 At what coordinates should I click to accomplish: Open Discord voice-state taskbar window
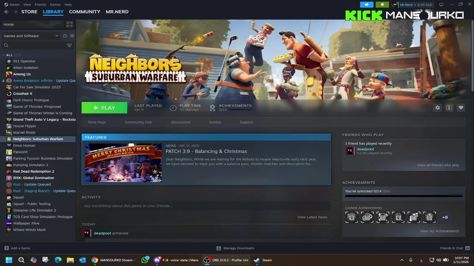(x=176, y=260)
